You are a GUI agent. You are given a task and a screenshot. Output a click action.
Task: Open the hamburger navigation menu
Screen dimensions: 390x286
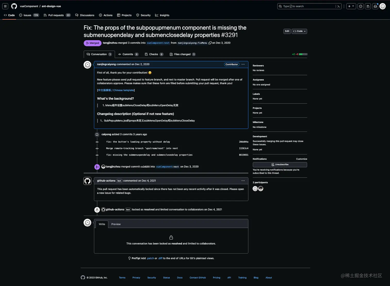tap(5, 6)
